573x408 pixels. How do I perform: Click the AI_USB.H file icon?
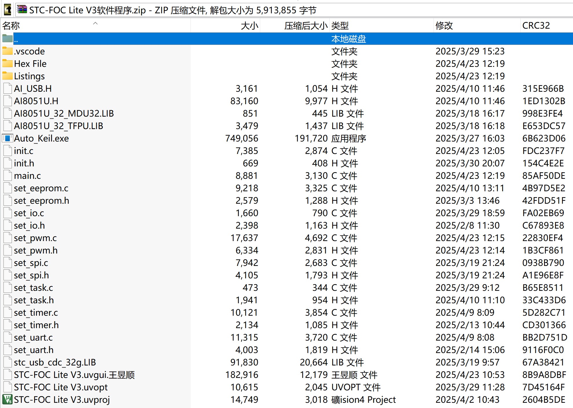tap(8, 89)
